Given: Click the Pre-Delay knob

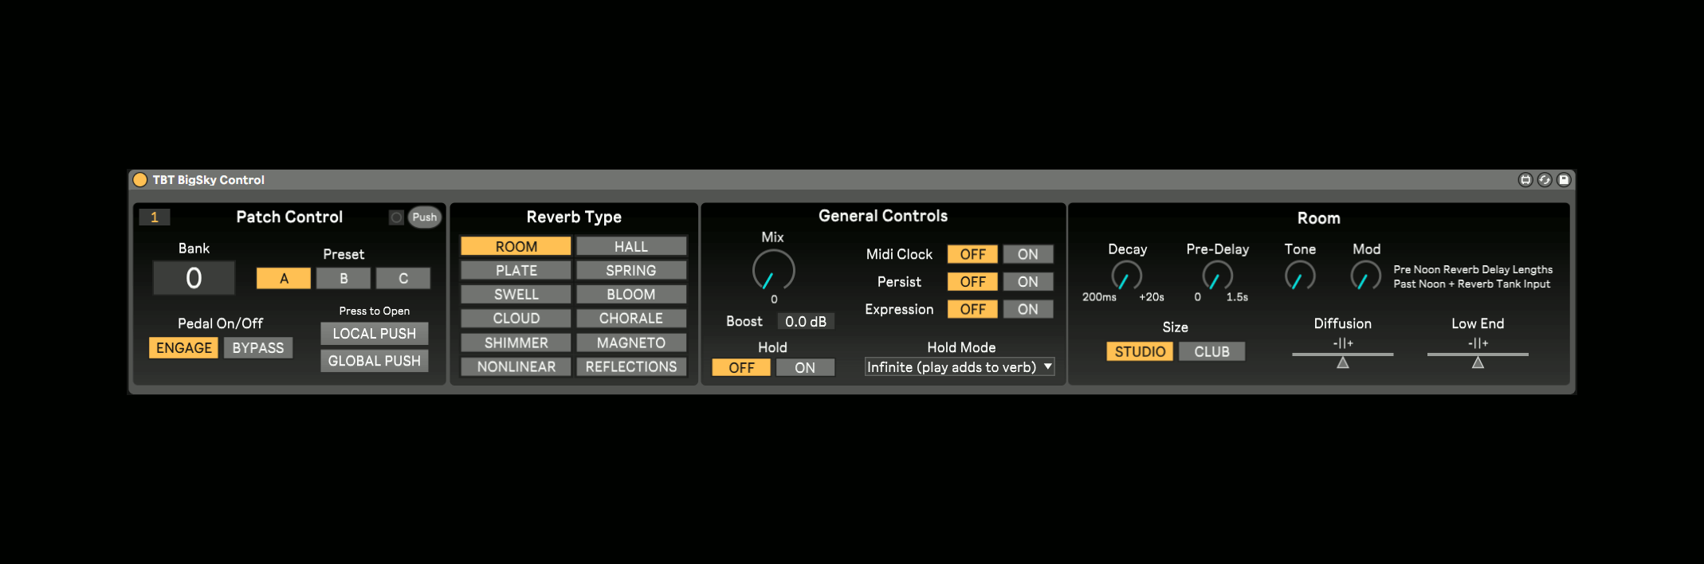Looking at the screenshot, I should (x=1217, y=276).
